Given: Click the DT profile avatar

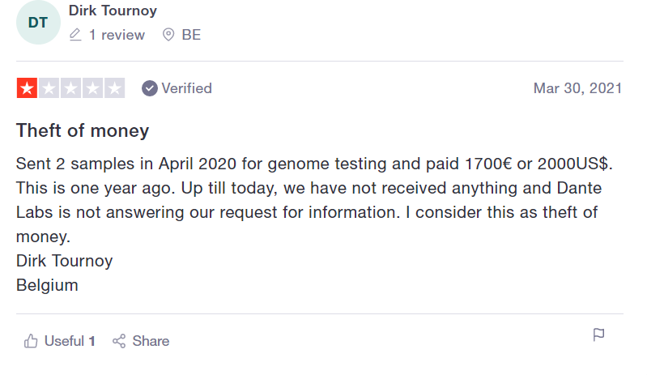Looking at the screenshot, I should (38, 23).
